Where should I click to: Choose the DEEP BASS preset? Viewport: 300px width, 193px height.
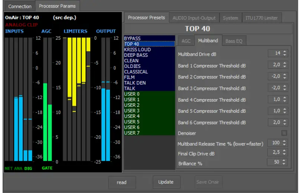[x=149, y=55]
